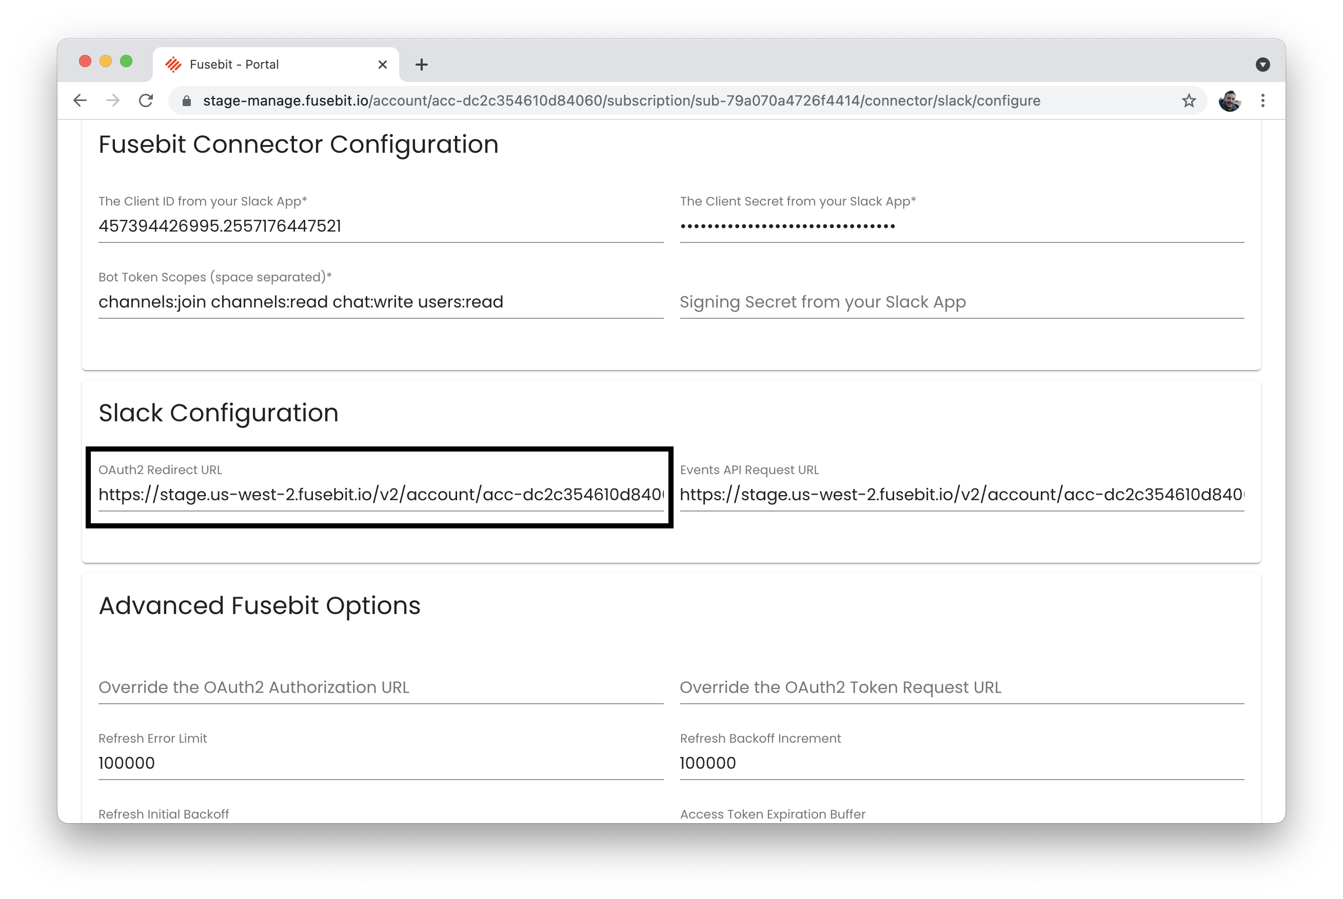Close the Fusebit - Portal tab
The image size is (1343, 899).
coord(383,65)
